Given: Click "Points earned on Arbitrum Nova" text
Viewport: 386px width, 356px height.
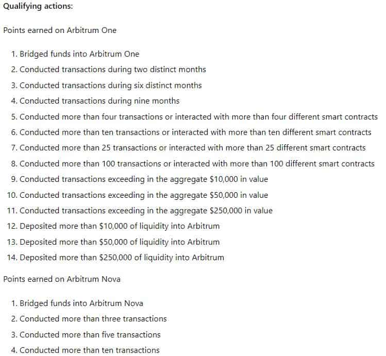Looking at the screenshot, I should coord(62,279).
